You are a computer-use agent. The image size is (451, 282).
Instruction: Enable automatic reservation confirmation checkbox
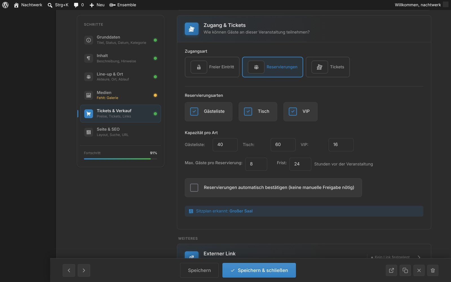[x=194, y=188]
